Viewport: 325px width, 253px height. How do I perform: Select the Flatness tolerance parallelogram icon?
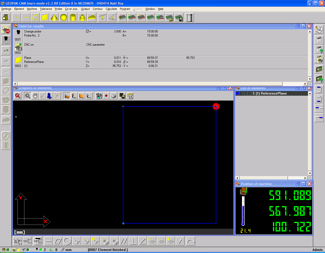click(x=58, y=241)
